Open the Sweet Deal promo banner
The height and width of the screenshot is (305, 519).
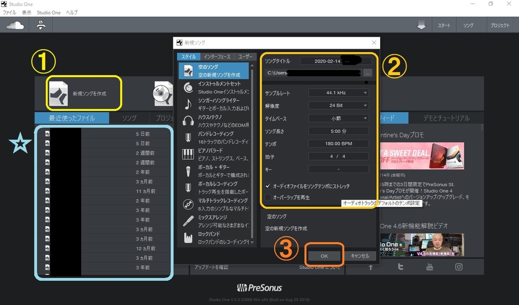pyautogui.click(x=422, y=156)
